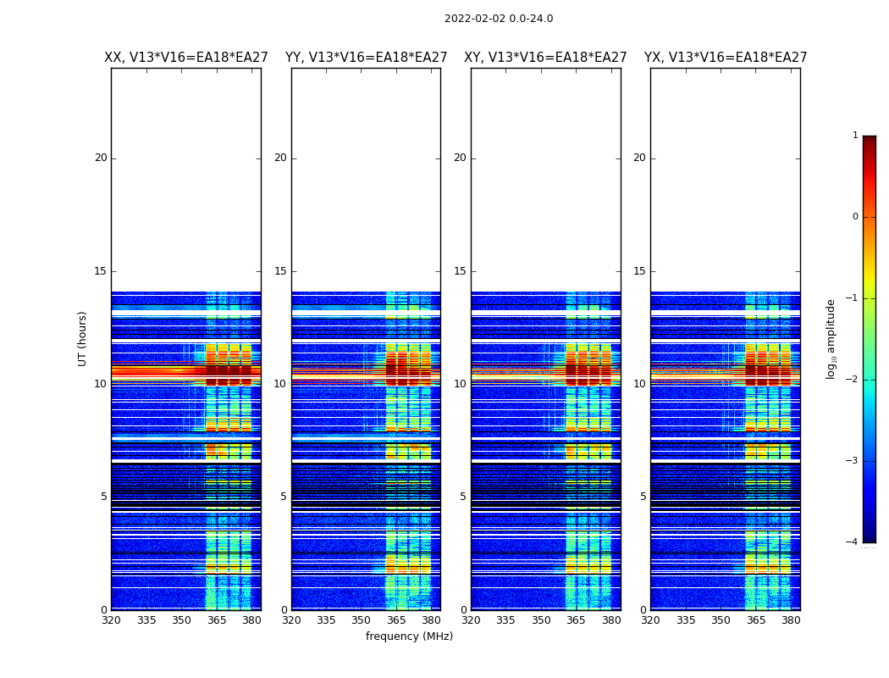
Task: Click the empty white area in YX panel
Action: pyautogui.click(x=726, y=180)
